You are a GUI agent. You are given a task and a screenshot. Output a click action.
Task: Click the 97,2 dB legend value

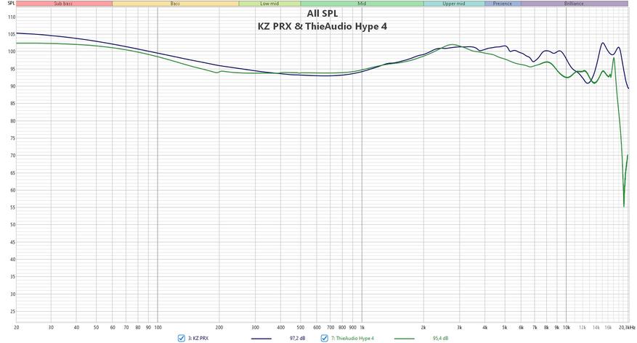tap(297, 338)
